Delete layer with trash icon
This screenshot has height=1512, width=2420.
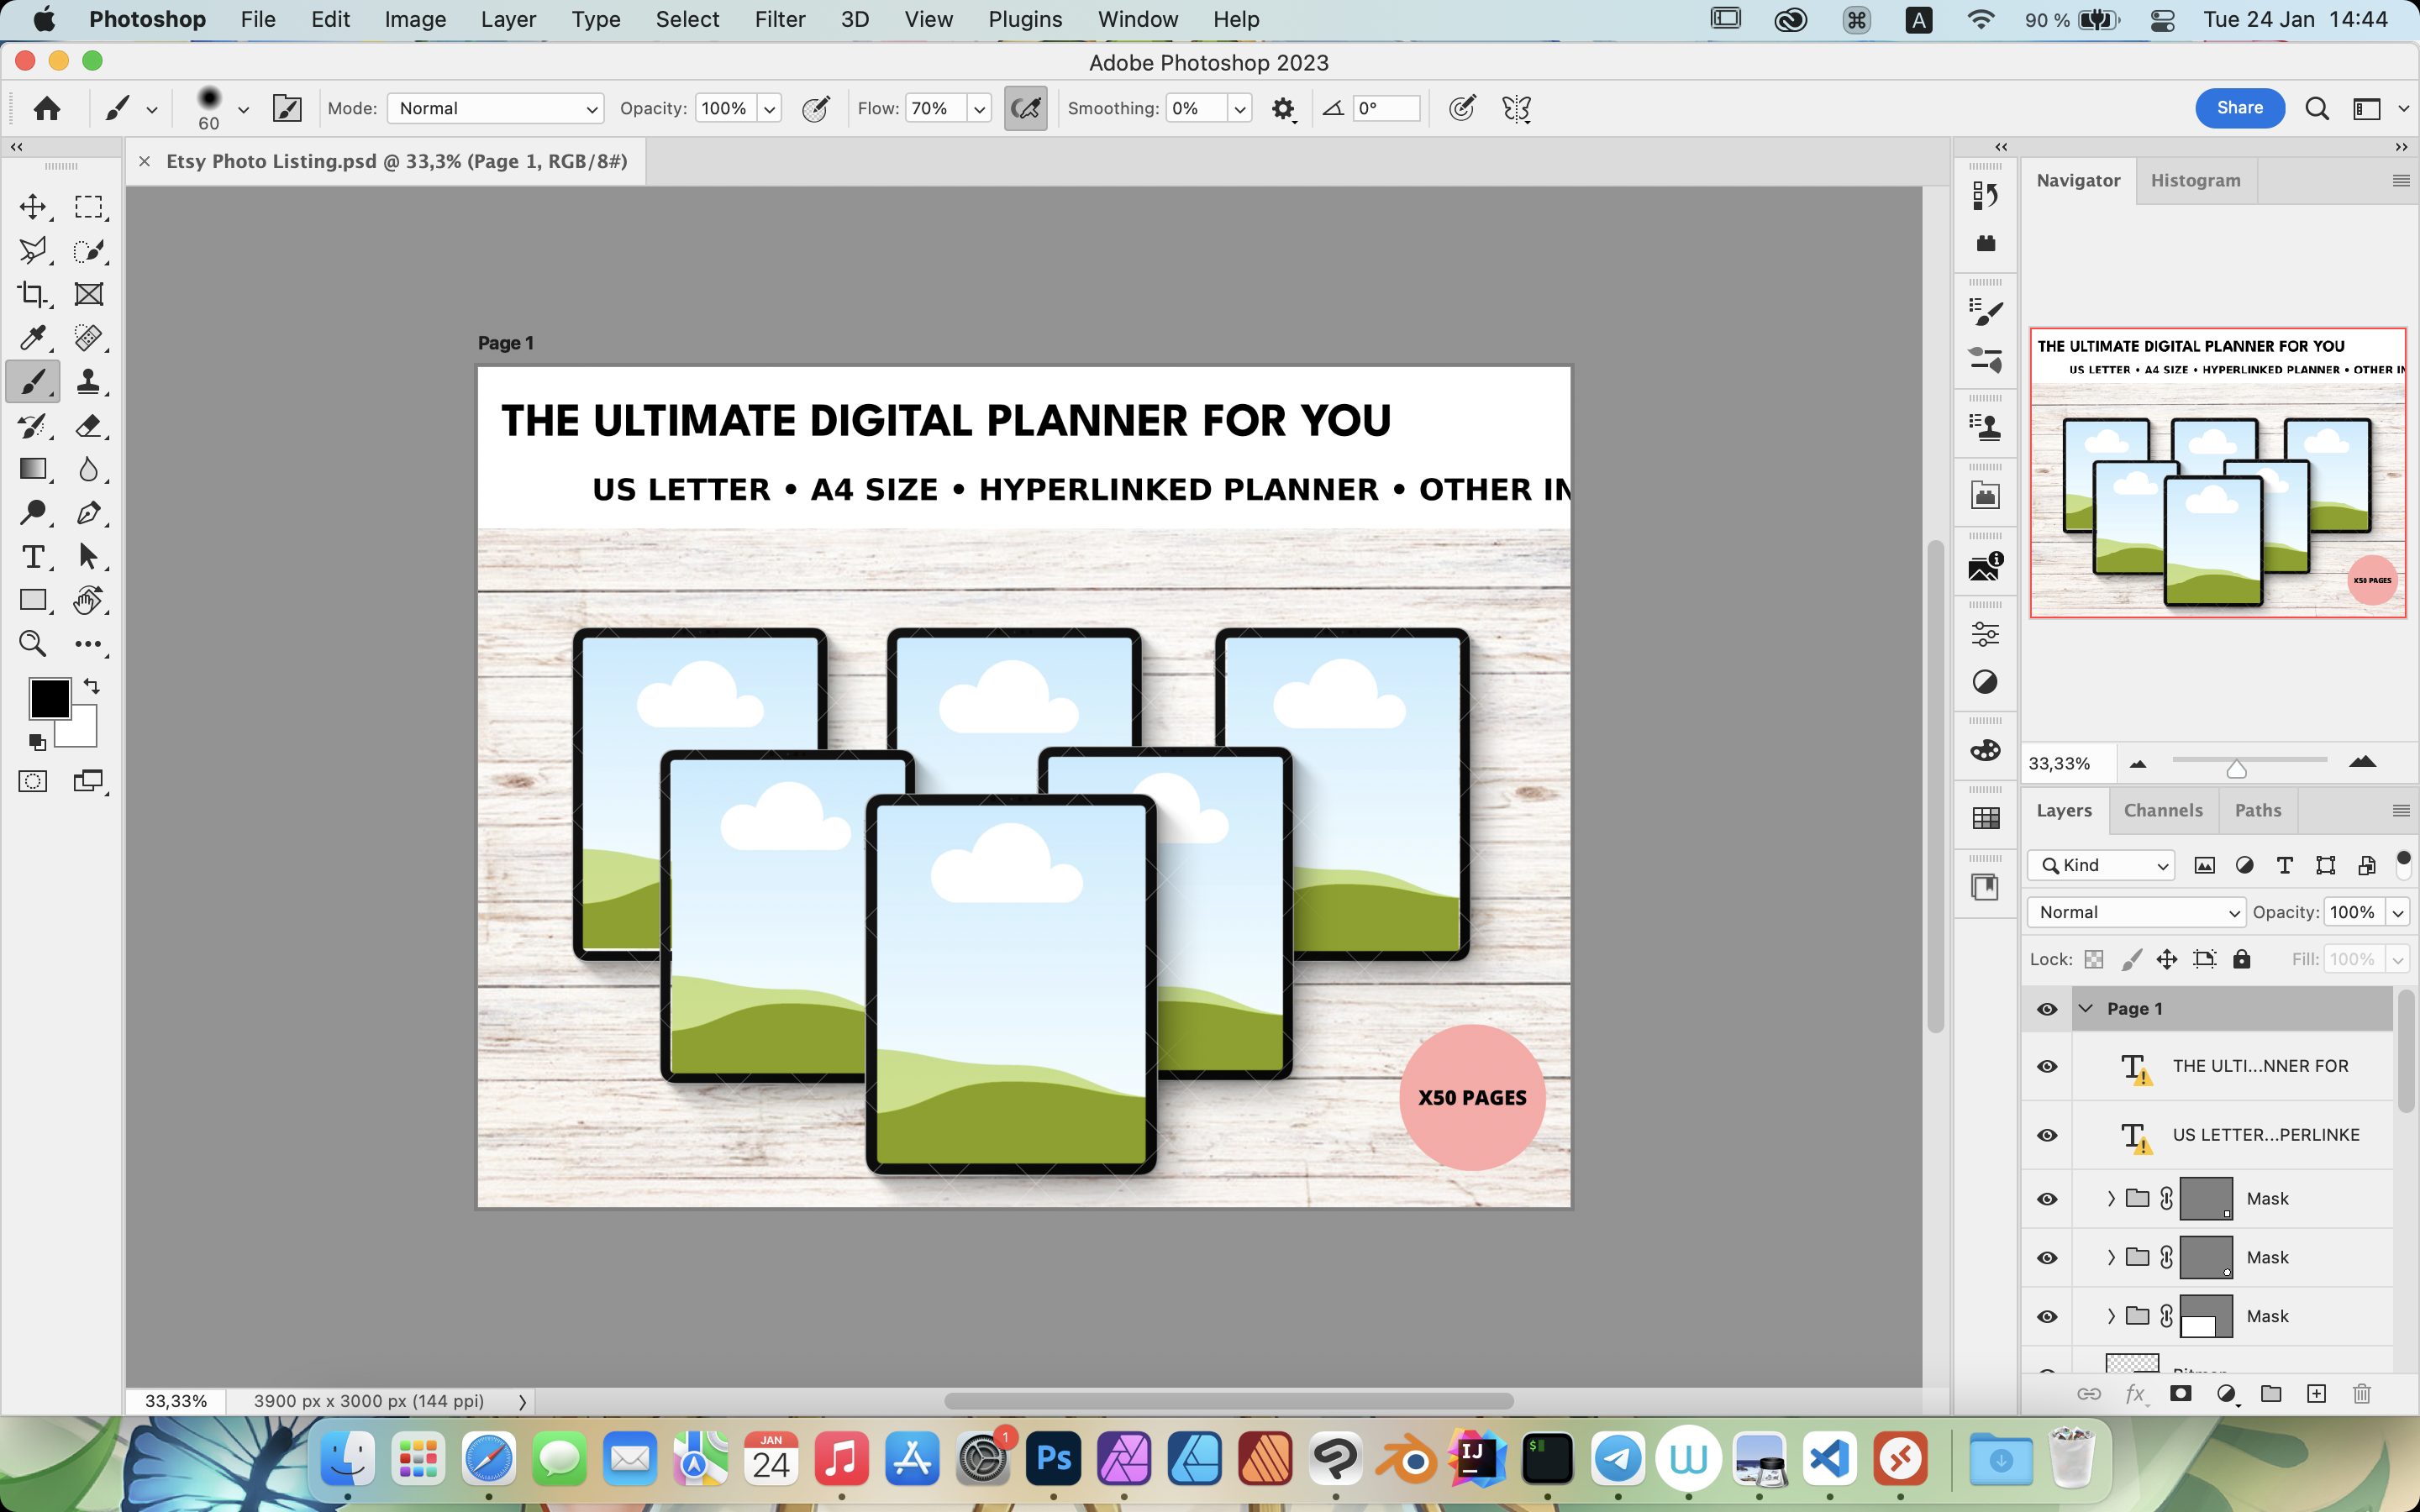point(2362,1394)
